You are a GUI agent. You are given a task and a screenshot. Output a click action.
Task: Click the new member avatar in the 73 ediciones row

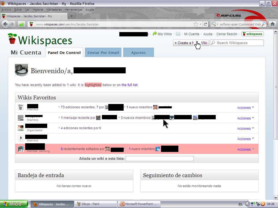[155, 107]
